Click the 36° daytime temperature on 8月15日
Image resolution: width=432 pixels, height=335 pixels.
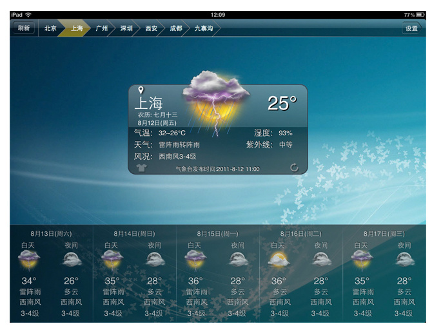(x=195, y=281)
